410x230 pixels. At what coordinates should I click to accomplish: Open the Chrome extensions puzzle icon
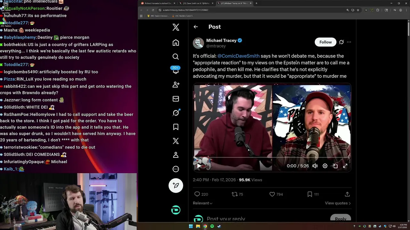click(378, 10)
